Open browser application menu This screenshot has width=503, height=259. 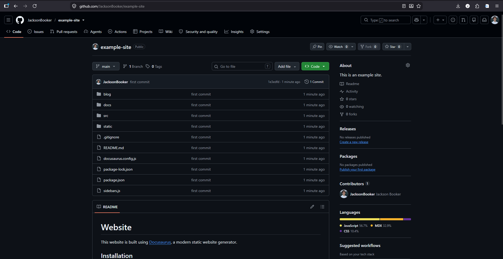(x=497, y=6)
